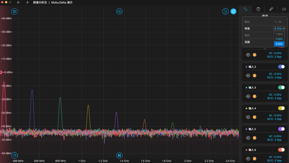
Task: Open Input 3 AC : 6 GHz settings
Action: point(274,96)
